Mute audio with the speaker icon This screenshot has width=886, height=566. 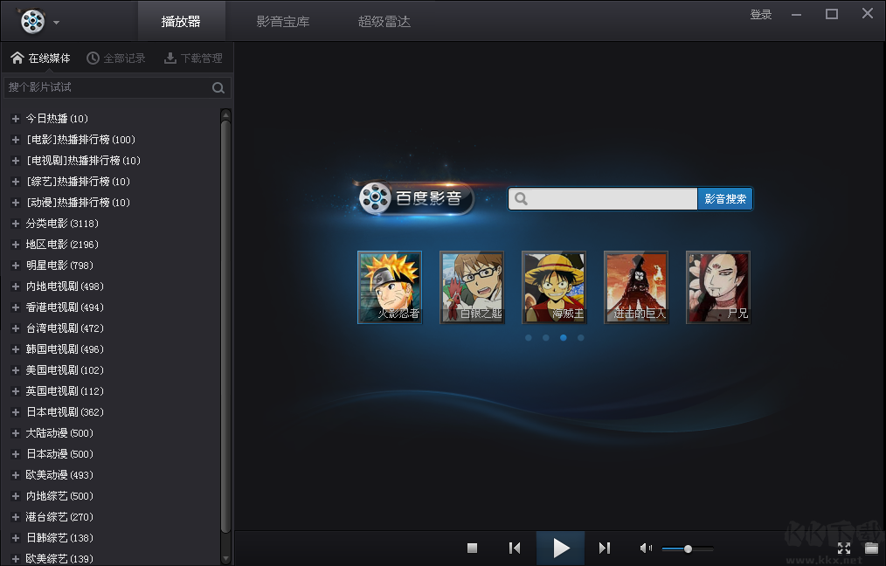[646, 548]
